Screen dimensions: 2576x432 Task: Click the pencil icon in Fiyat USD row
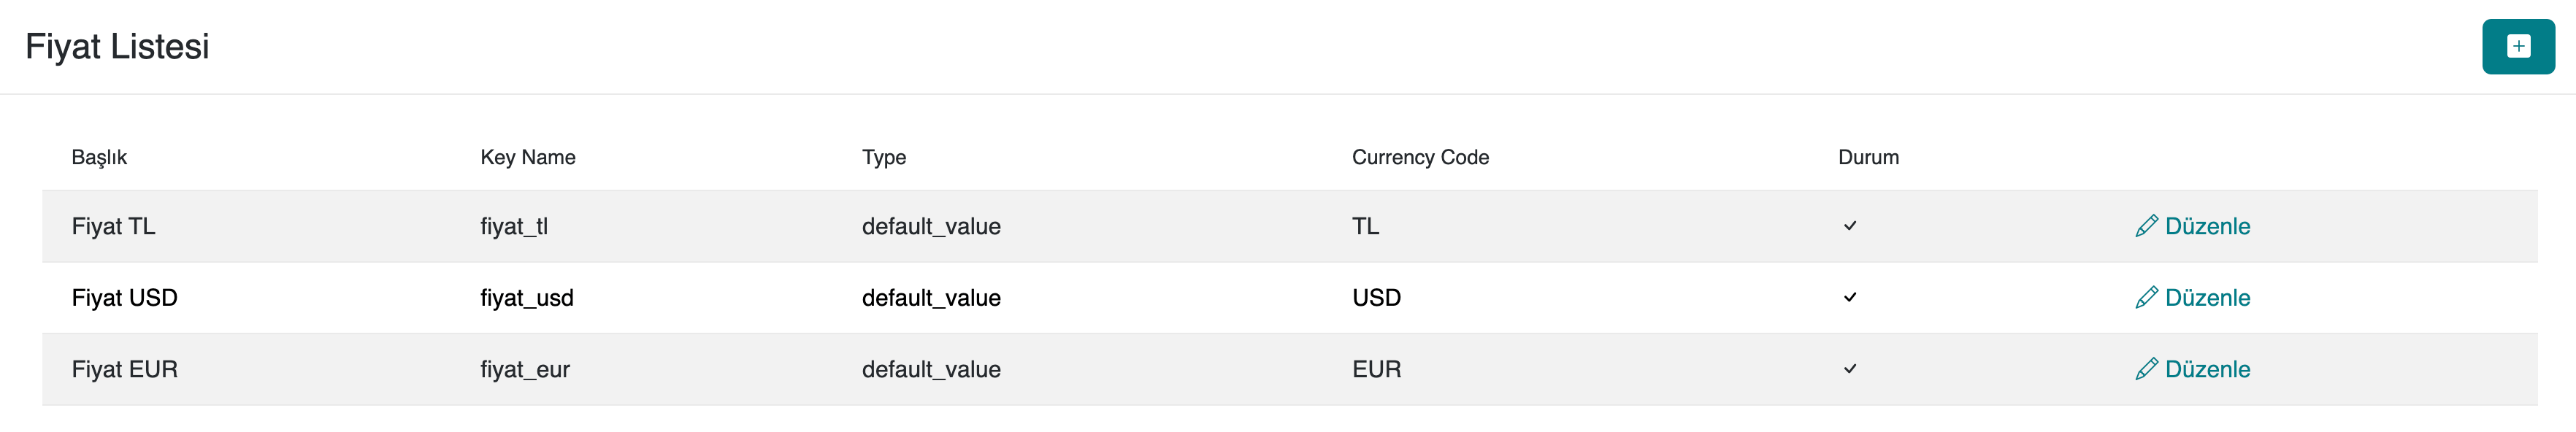click(2145, 298)
